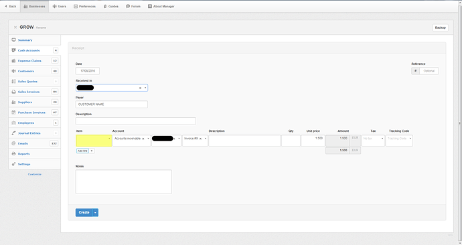
Task: Expand the Tax dropdown
Action: click(x=382, y=139)
